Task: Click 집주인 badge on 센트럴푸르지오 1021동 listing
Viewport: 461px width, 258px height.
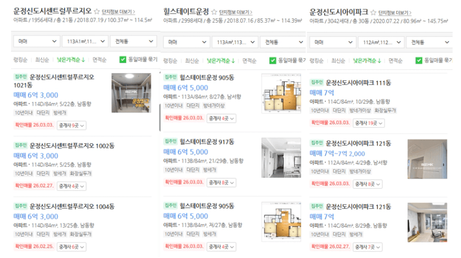Action: tap(21, 77)
